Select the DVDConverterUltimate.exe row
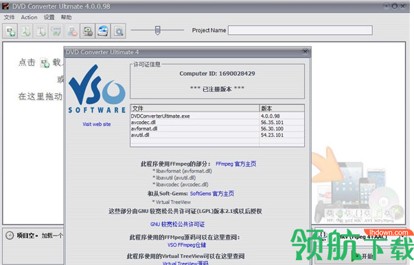This screenshot has width=414, height=265. (x=217, y=116)
